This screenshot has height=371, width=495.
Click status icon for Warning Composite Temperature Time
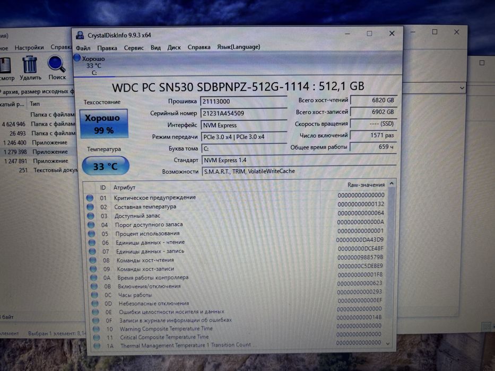pos(96,329)
